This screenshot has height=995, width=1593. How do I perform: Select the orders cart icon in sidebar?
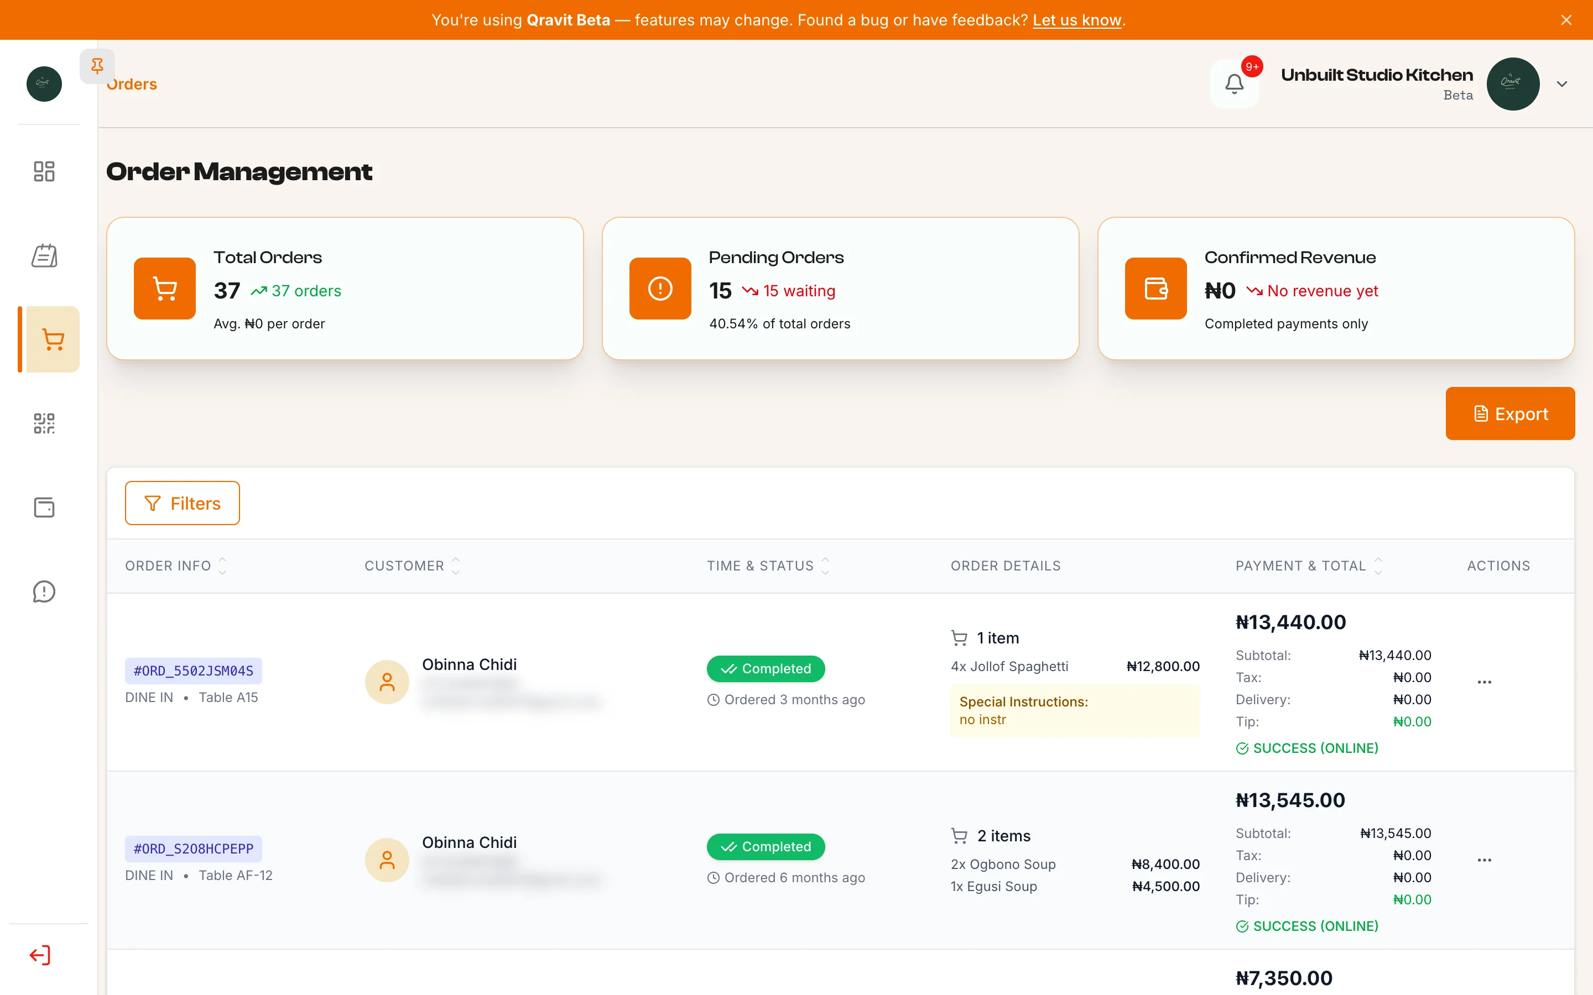(x=53, y=339)
